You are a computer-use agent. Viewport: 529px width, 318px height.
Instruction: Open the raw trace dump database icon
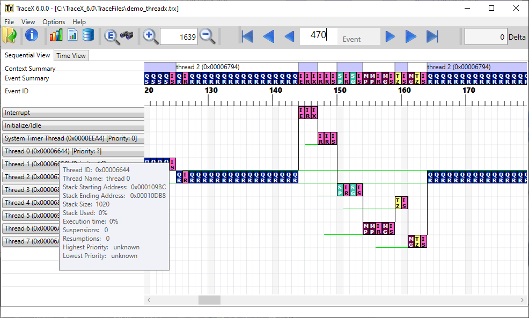pyautogui.click(x=87, y=36)
